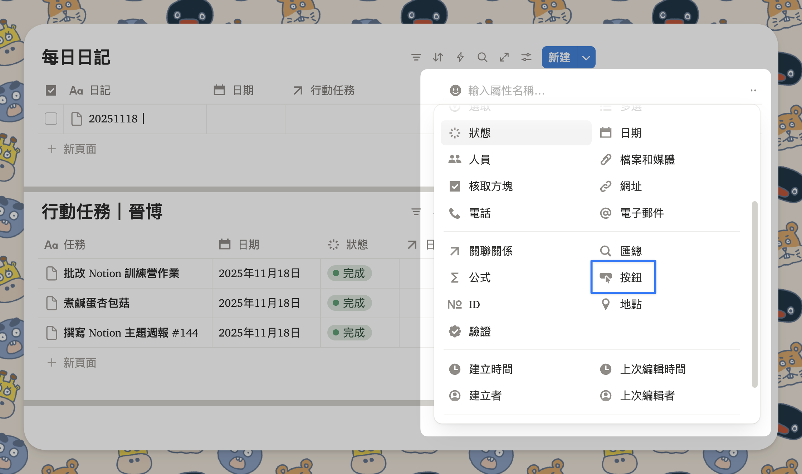Open the view settings sliders icon
The height and width of the screenshot is (474, 802).
coord(526,57)
